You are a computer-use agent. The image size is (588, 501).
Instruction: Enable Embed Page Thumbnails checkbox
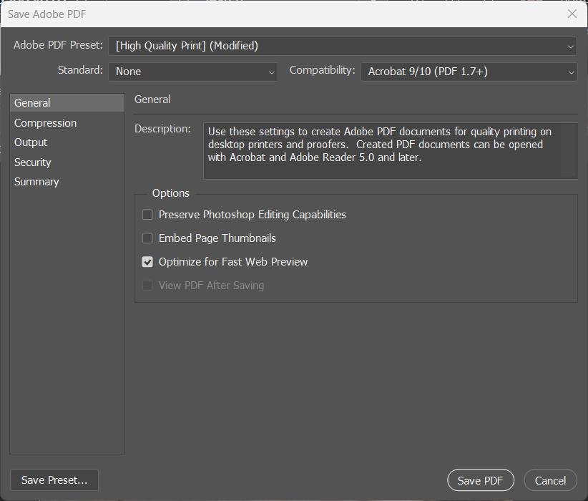147,238
